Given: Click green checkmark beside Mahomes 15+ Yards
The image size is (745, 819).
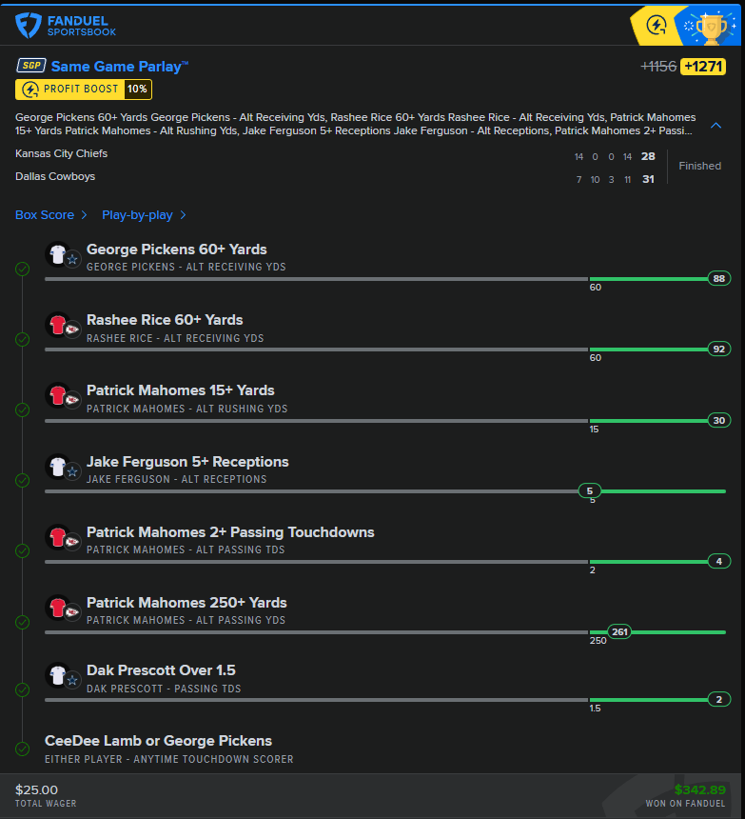Looking at the screenshot, I should pyautogui.click(x=22, y=410).
